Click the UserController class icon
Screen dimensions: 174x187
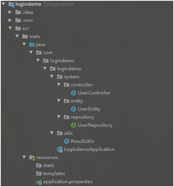tap(74, 93)
